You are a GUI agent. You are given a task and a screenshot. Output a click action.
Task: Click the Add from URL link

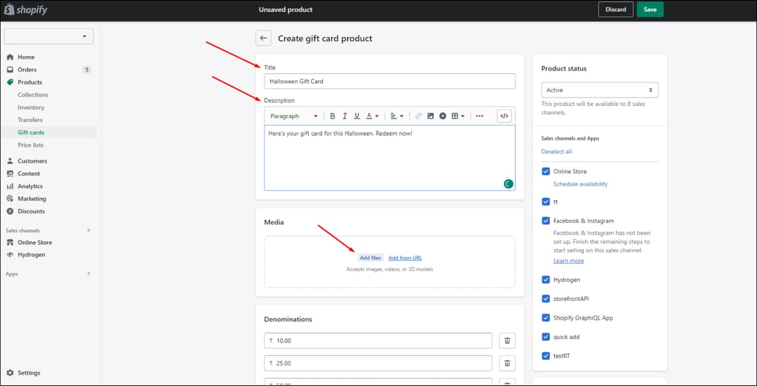[405, 258]
